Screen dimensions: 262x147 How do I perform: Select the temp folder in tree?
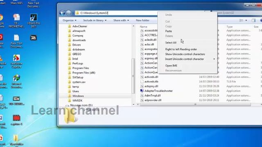click(x=76, y=87)
